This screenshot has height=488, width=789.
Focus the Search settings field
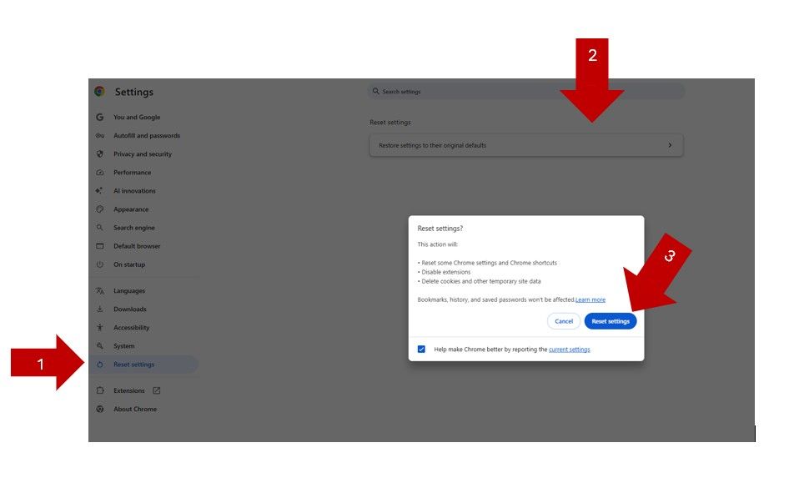click(525, 91)
